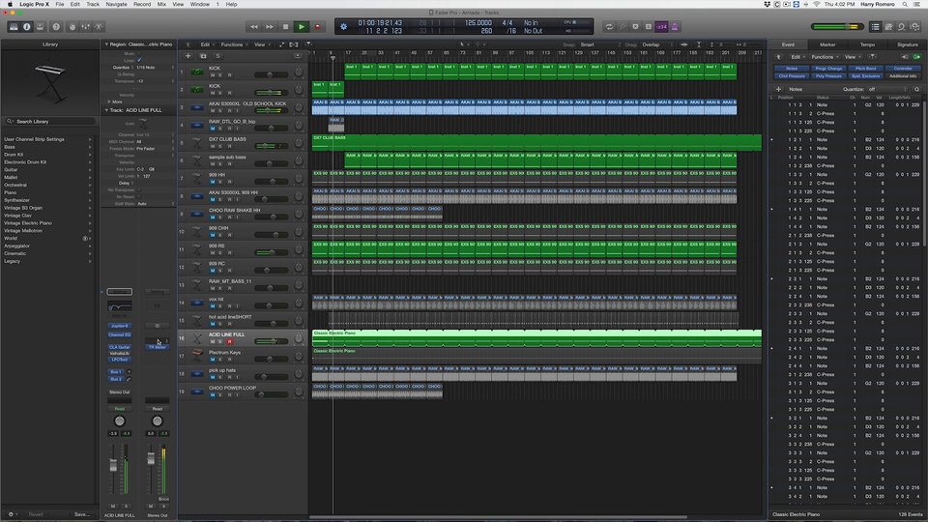Click the ACID LINE FULL channel strip pan knob
This screenshot has height=522, width=928.
point(120,420)
